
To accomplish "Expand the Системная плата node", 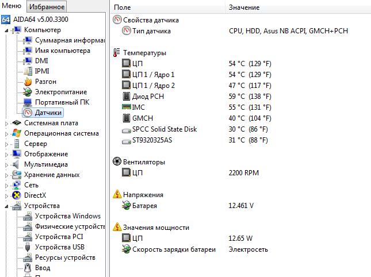I will pos(6,123).
